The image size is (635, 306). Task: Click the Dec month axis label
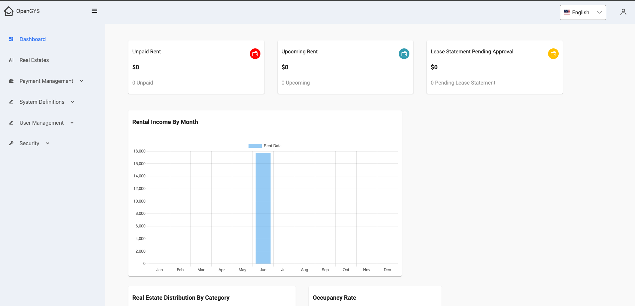pos(387,270)
